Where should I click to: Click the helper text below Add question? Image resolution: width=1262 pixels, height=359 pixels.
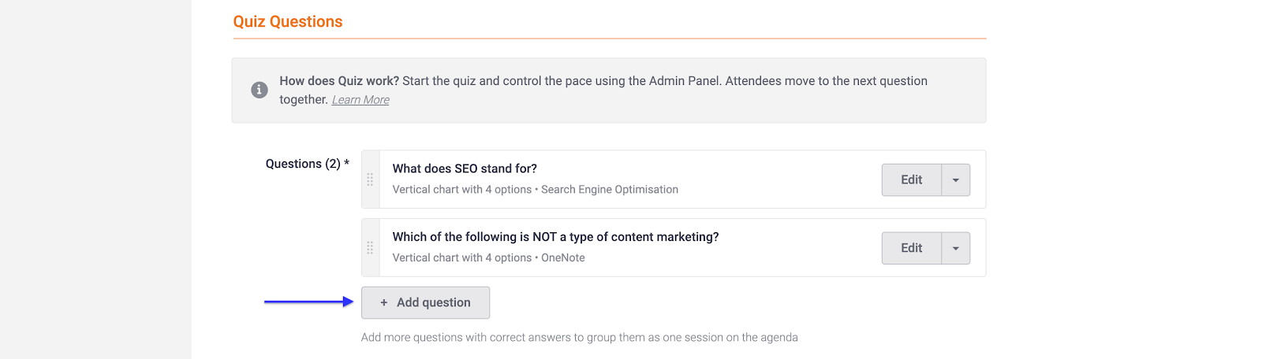[579, 338]
